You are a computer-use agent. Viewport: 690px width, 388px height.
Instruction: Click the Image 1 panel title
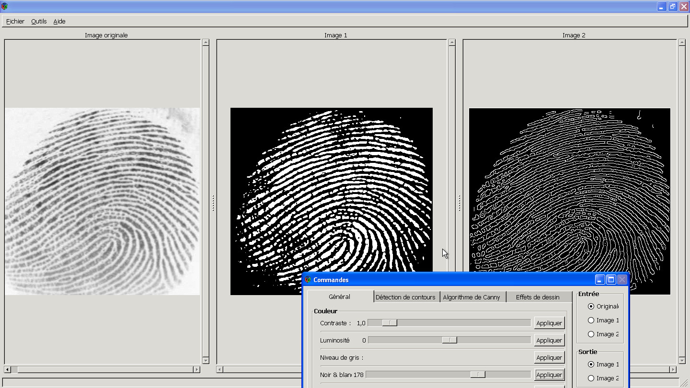(x=335, y=35)
